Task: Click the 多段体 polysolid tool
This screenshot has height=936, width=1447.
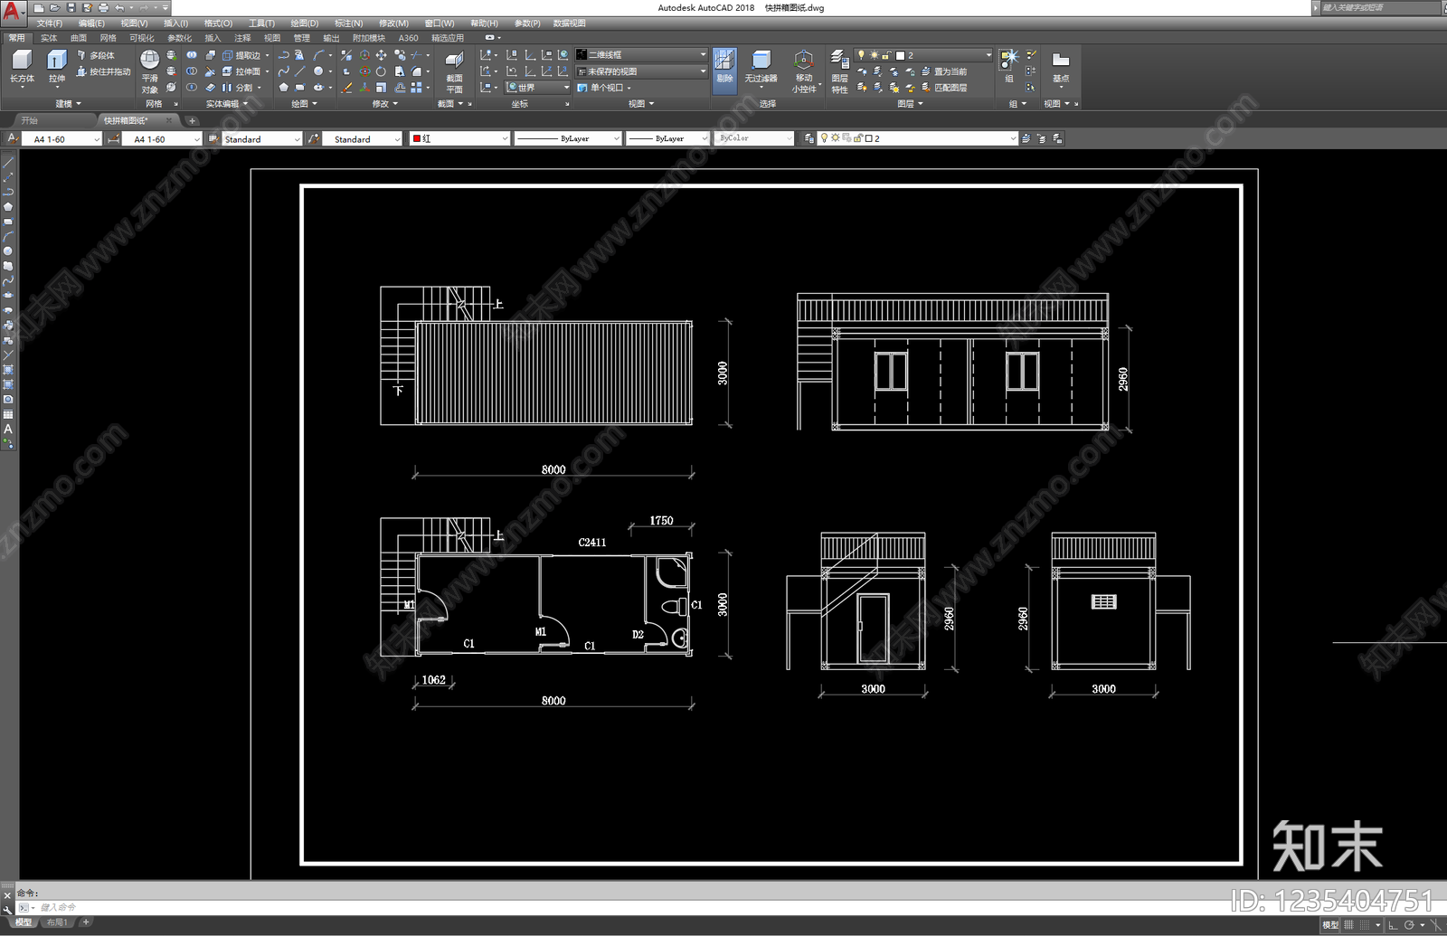Action: [96, 55]
